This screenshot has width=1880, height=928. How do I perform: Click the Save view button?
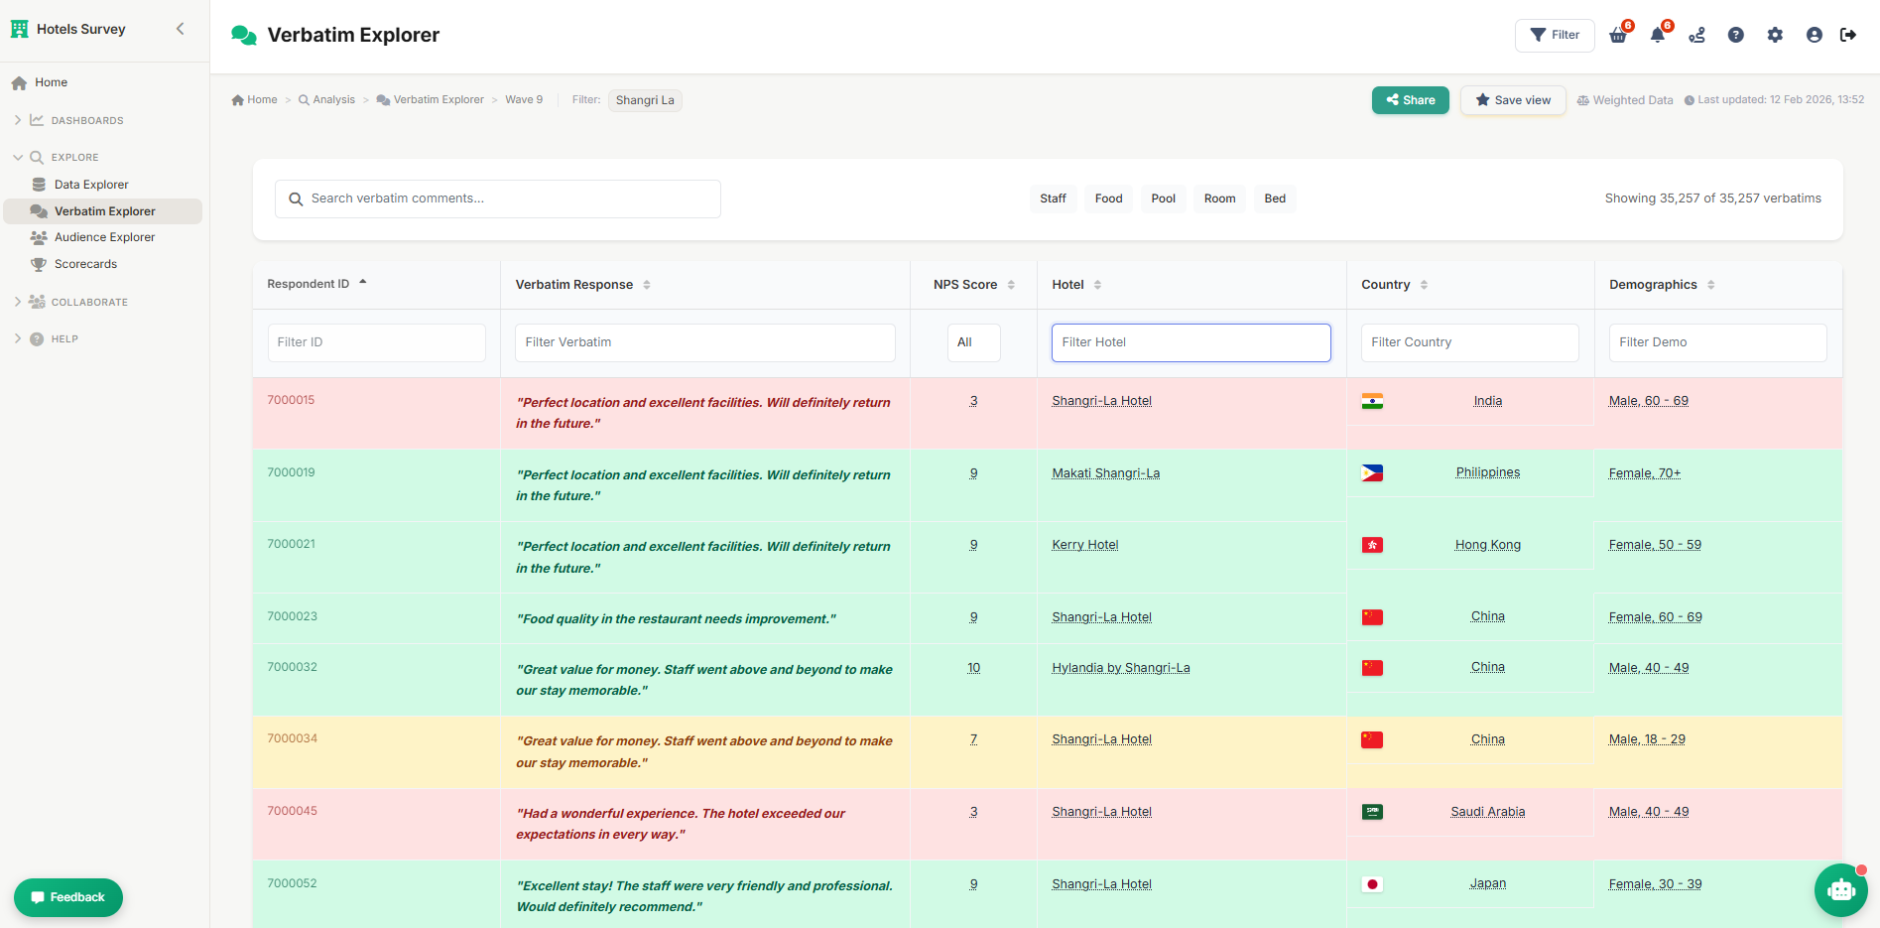1512,100
